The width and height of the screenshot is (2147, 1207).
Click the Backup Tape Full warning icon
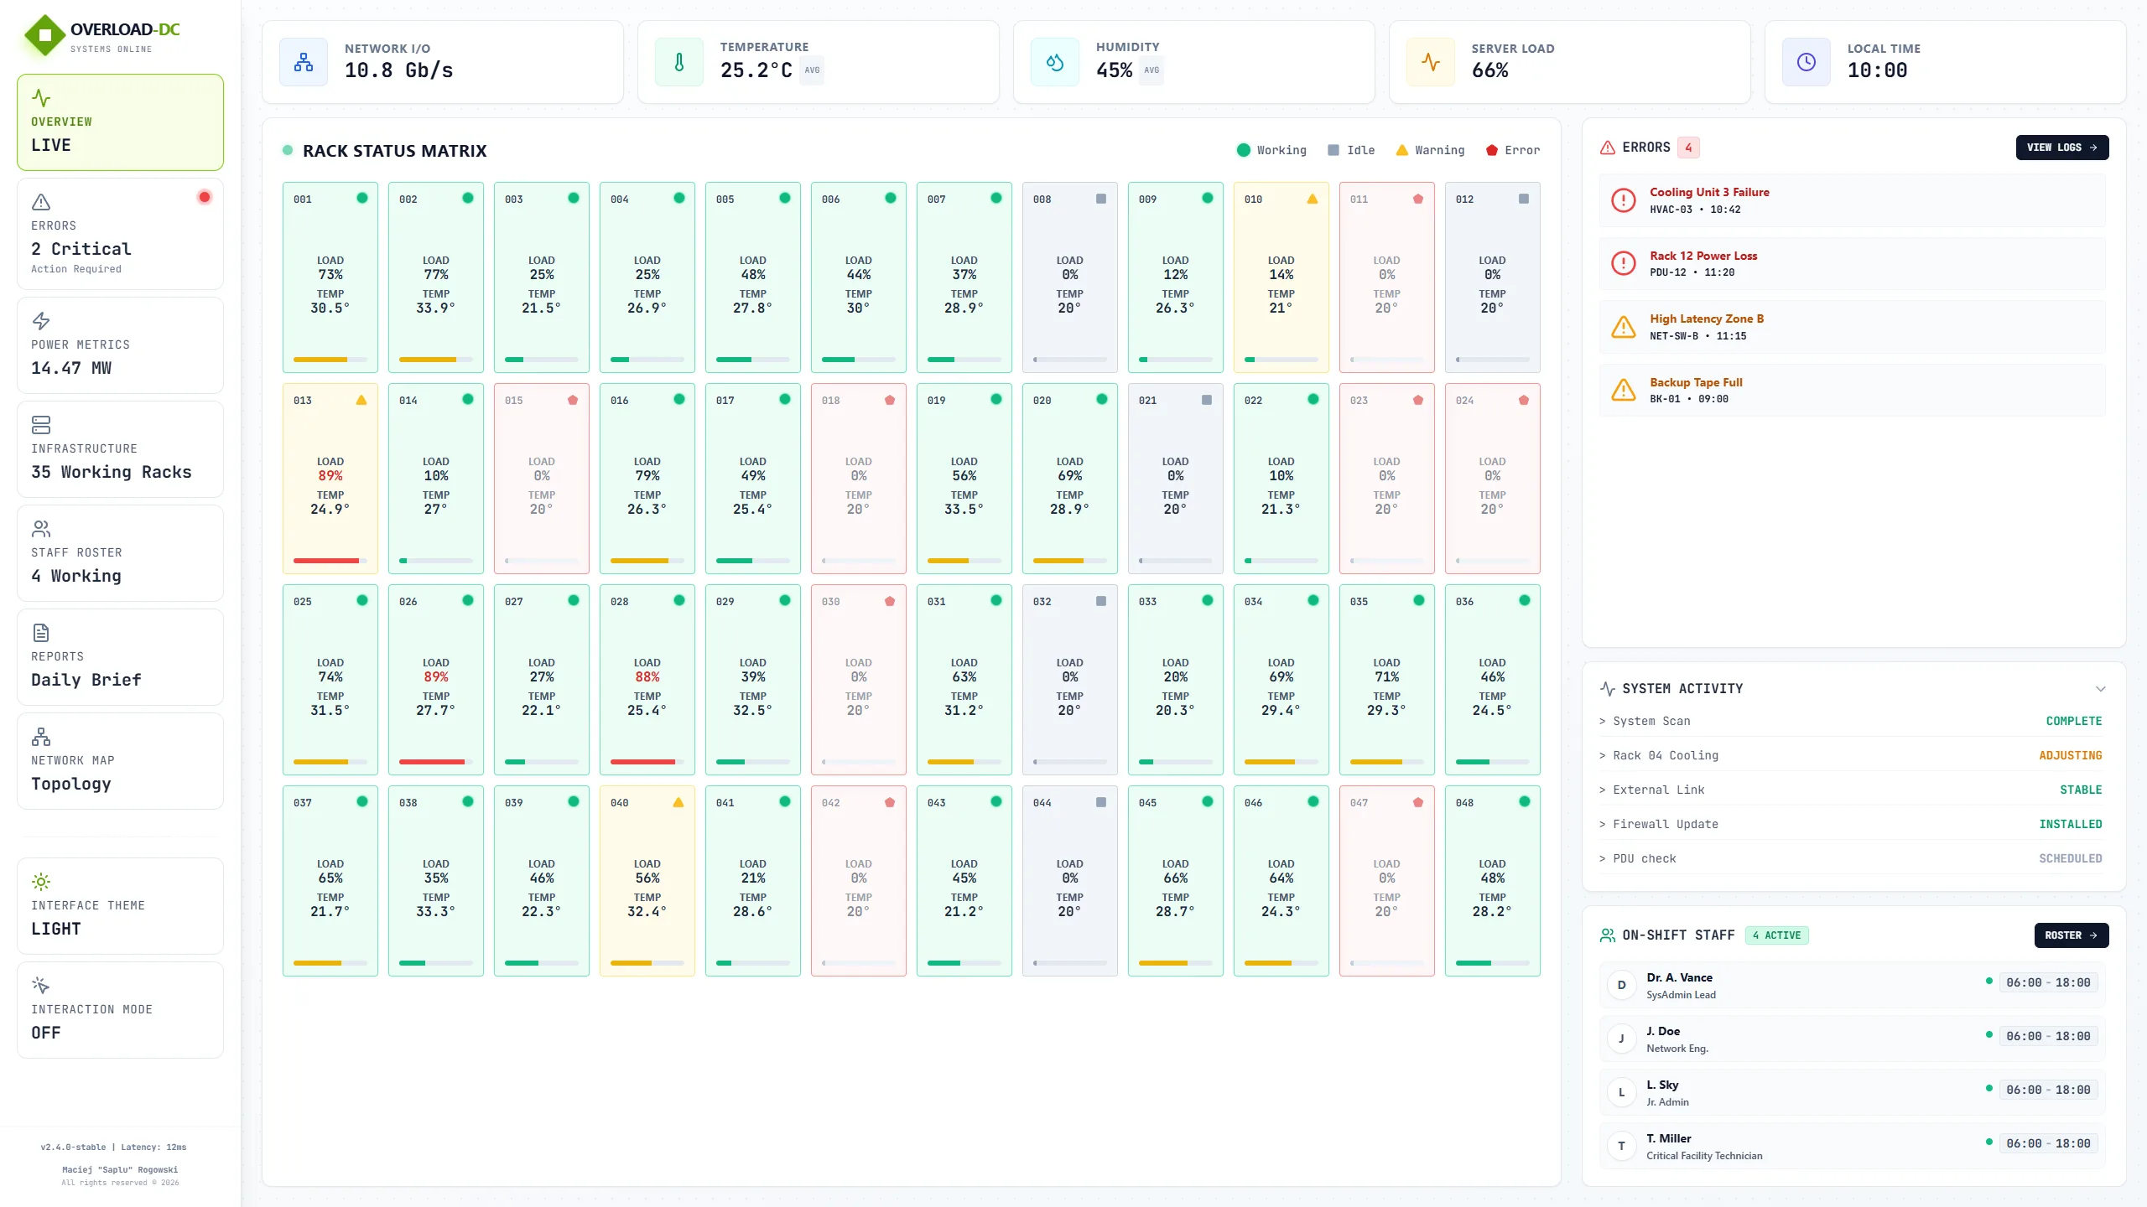[1624, 390]
